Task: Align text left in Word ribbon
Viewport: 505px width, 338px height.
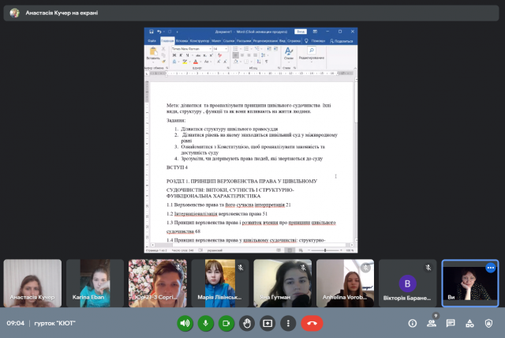Action: coord(236,55)
